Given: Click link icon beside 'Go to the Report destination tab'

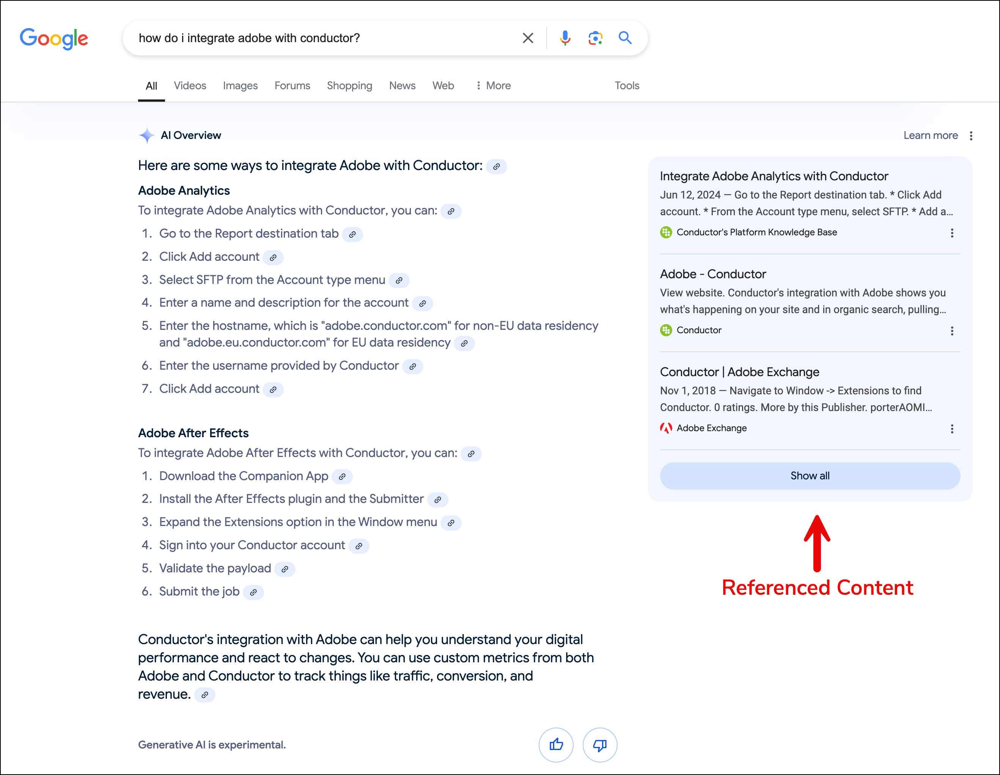Looking at the screenshot, I should click(x=352, y=235).
